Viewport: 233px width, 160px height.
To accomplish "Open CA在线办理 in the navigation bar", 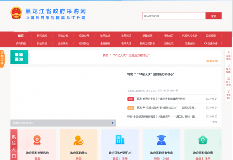I will click(210, 43).
